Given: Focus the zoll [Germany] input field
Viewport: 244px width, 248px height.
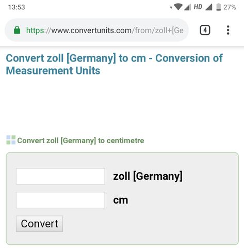Looking at the screenshot, I should click(60, 176).
